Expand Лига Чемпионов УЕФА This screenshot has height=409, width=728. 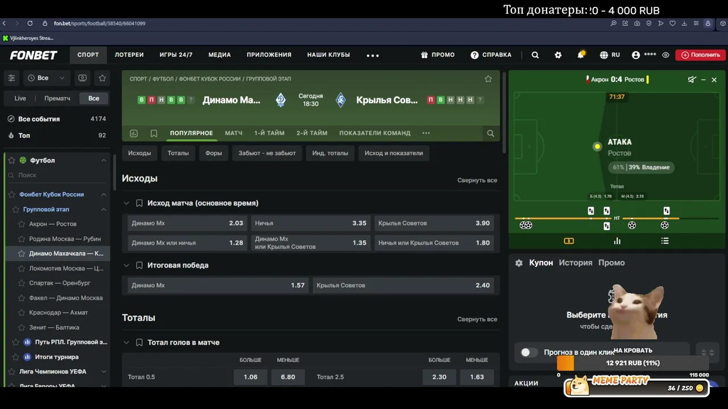click(104, 372)
